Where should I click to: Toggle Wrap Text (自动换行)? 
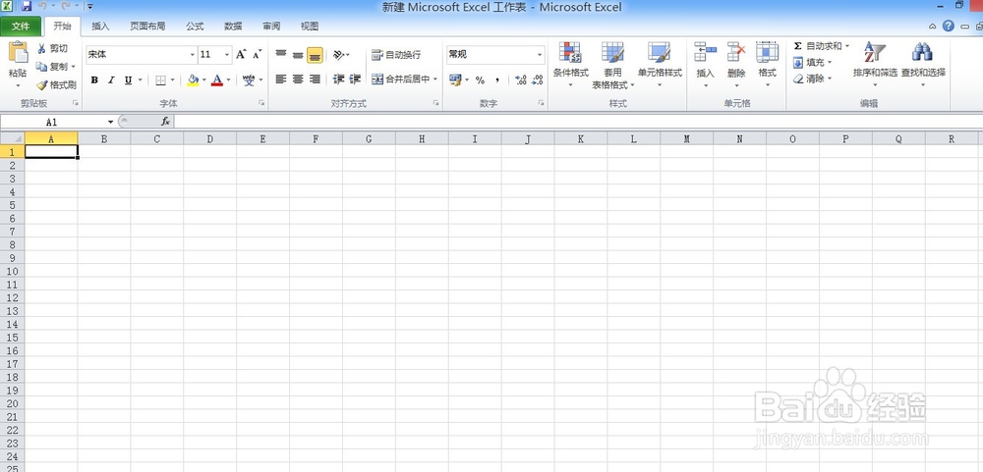(x=396, y=55)
